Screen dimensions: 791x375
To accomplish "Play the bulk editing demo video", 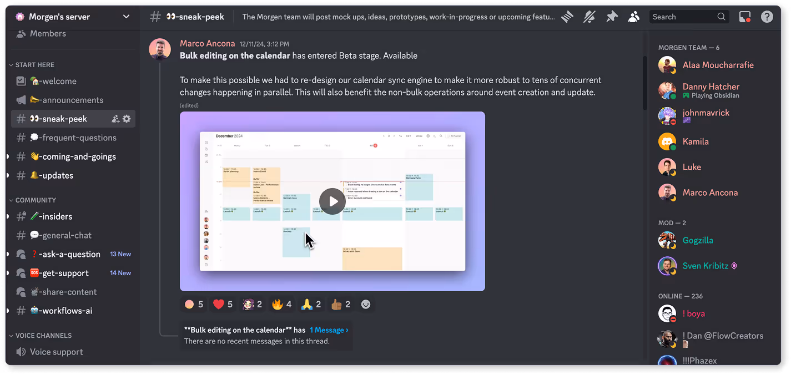I will click(x=331, y=201).
